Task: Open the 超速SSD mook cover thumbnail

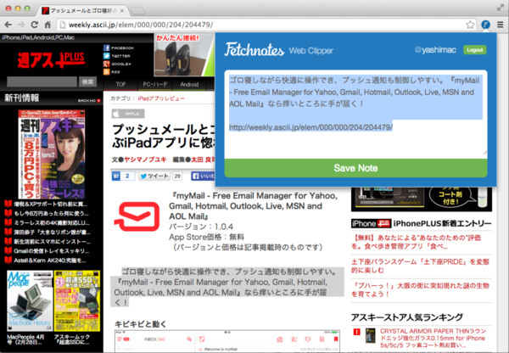Action: coord(77,301)
